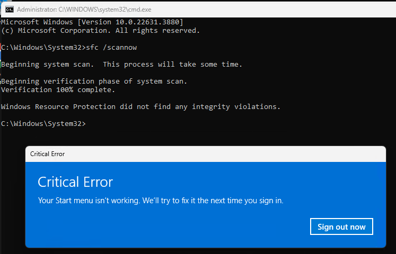Click the Beginning system scan line
Image resolution: width=396 pixels, height=254 pixels.
coord(122,64)
